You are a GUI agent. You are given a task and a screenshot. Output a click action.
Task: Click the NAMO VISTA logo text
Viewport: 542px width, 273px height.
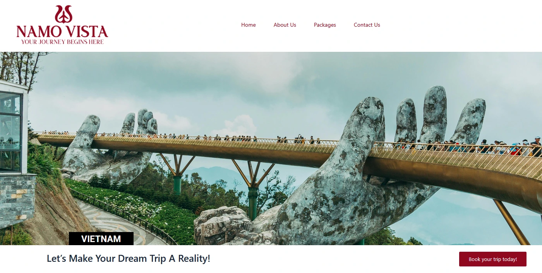click(62, 31)
